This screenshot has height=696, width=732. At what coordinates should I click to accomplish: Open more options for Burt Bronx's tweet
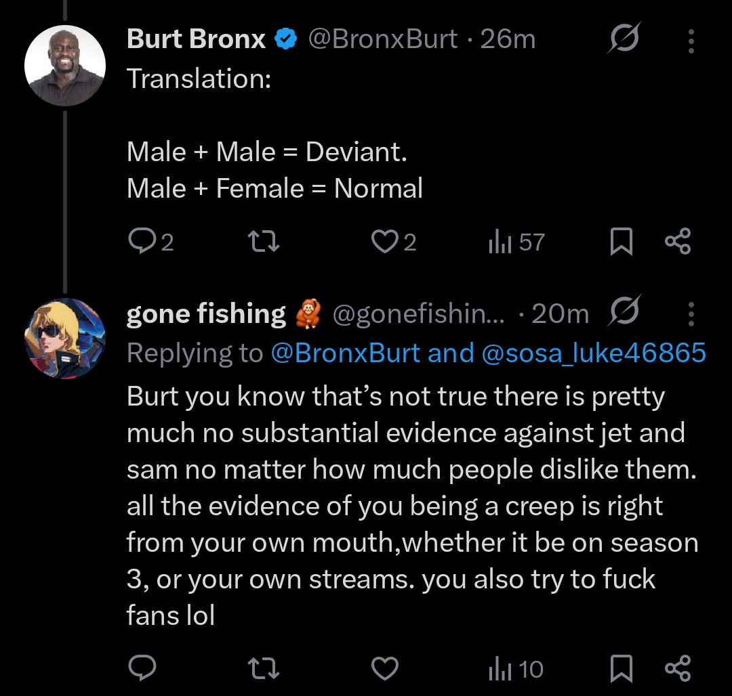tap(691, 41)
